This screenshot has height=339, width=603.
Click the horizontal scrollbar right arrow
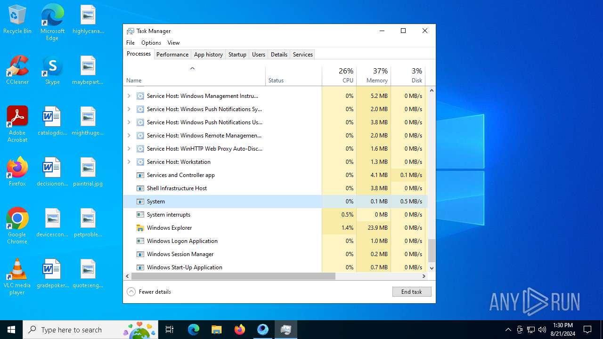tap(424, 276)
